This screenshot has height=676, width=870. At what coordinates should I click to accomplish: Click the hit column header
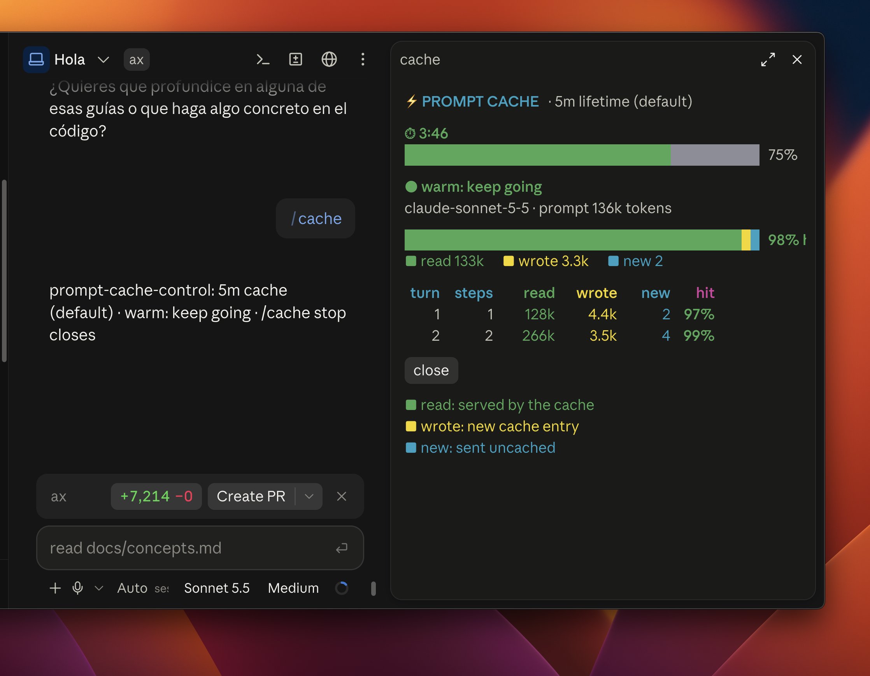click(705, 293)
